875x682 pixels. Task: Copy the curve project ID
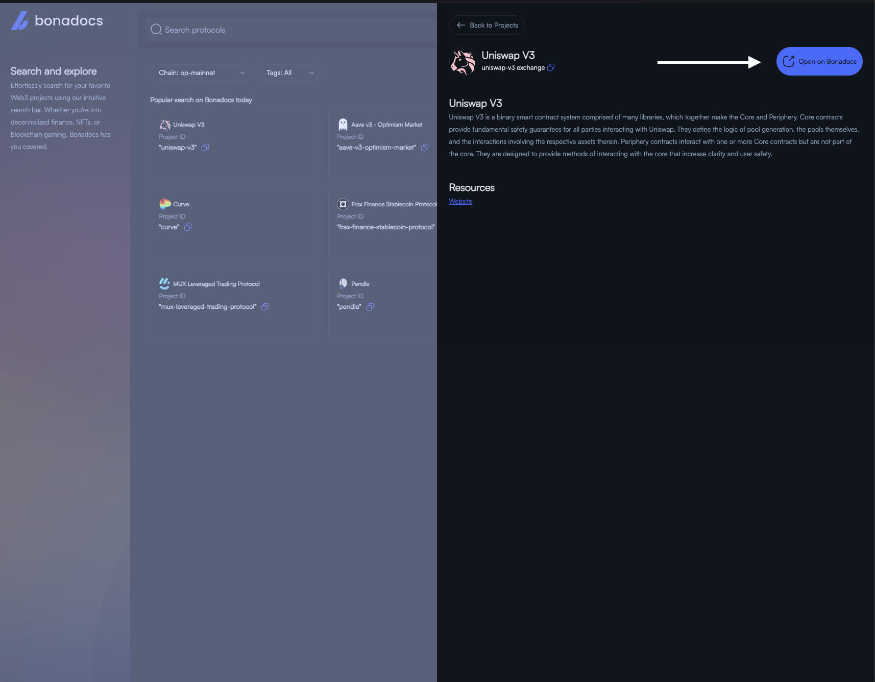click(x=188, y=227)
